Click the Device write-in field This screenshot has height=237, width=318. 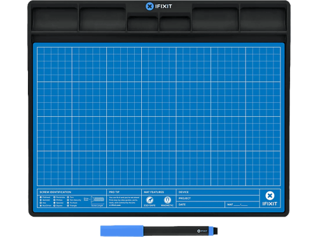point(218,192)
